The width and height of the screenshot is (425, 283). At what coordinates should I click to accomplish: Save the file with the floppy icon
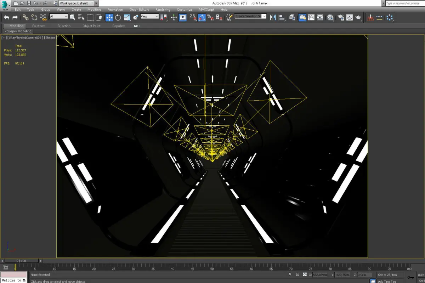tap(28, 3)
